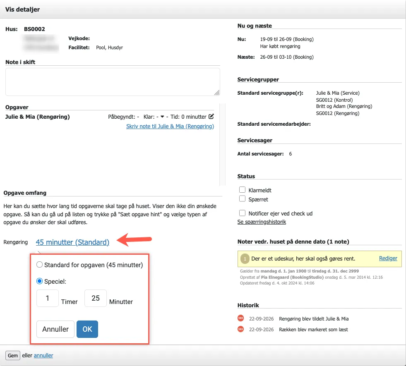Click the Minutter input field
This screenshot has width=406, height=366.
click(96, 298)
